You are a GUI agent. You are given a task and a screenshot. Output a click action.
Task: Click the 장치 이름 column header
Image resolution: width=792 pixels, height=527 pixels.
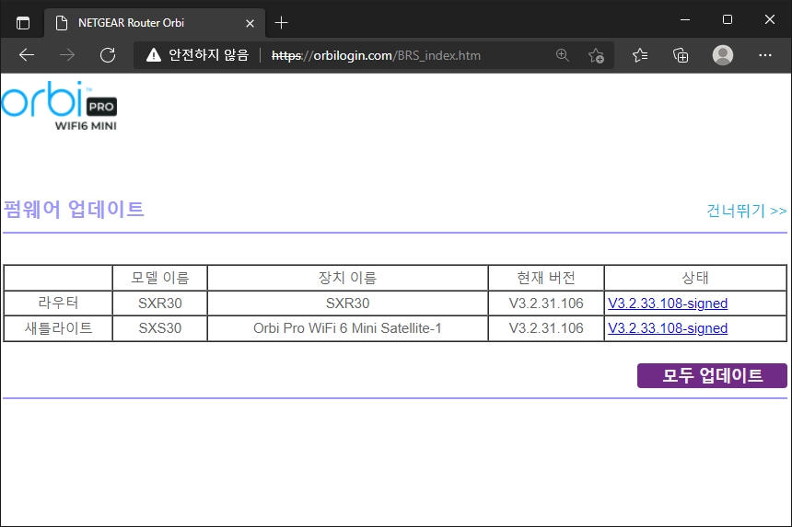pyautogui.click(x=347, y=278)
